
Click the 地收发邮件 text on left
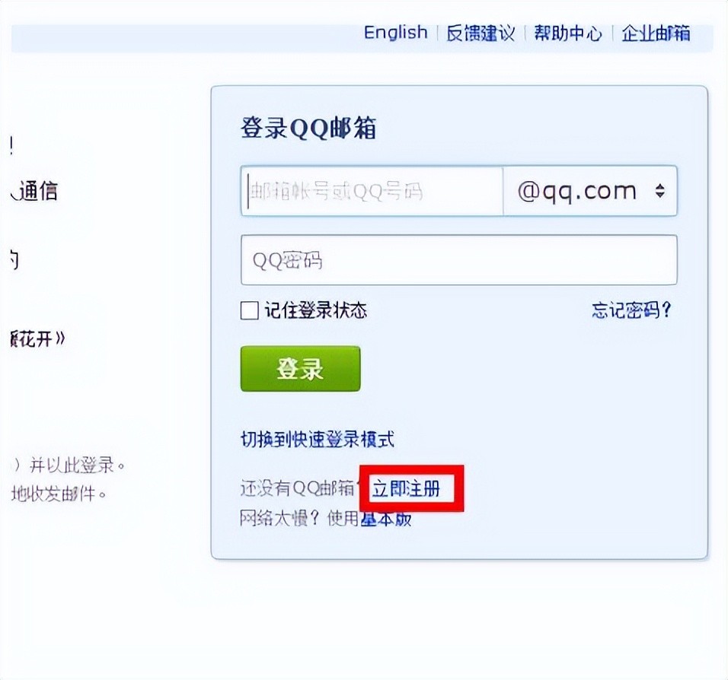(x=58, y=494)
